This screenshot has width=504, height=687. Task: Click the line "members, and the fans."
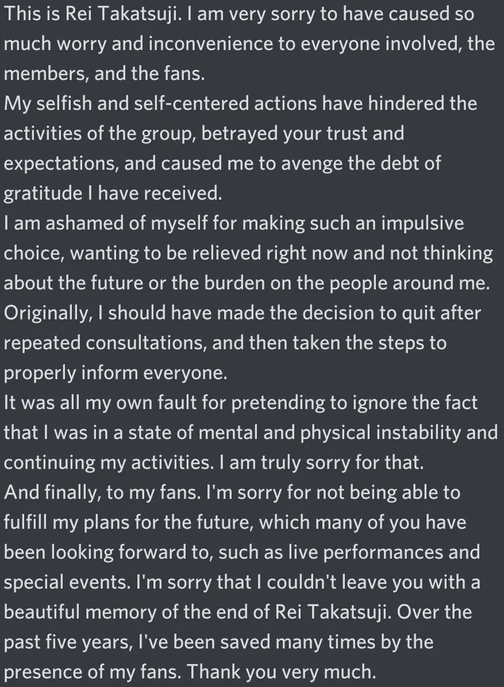[105, 74]
